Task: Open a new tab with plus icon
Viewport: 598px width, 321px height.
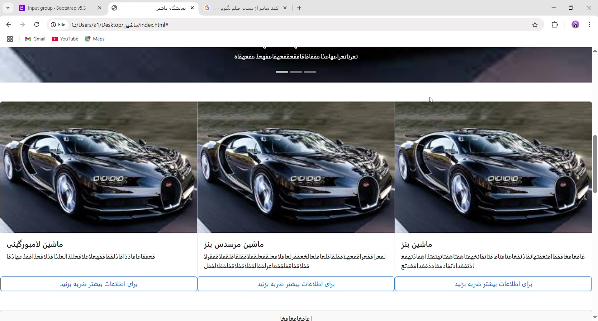Action: click(x=300, y=8)
